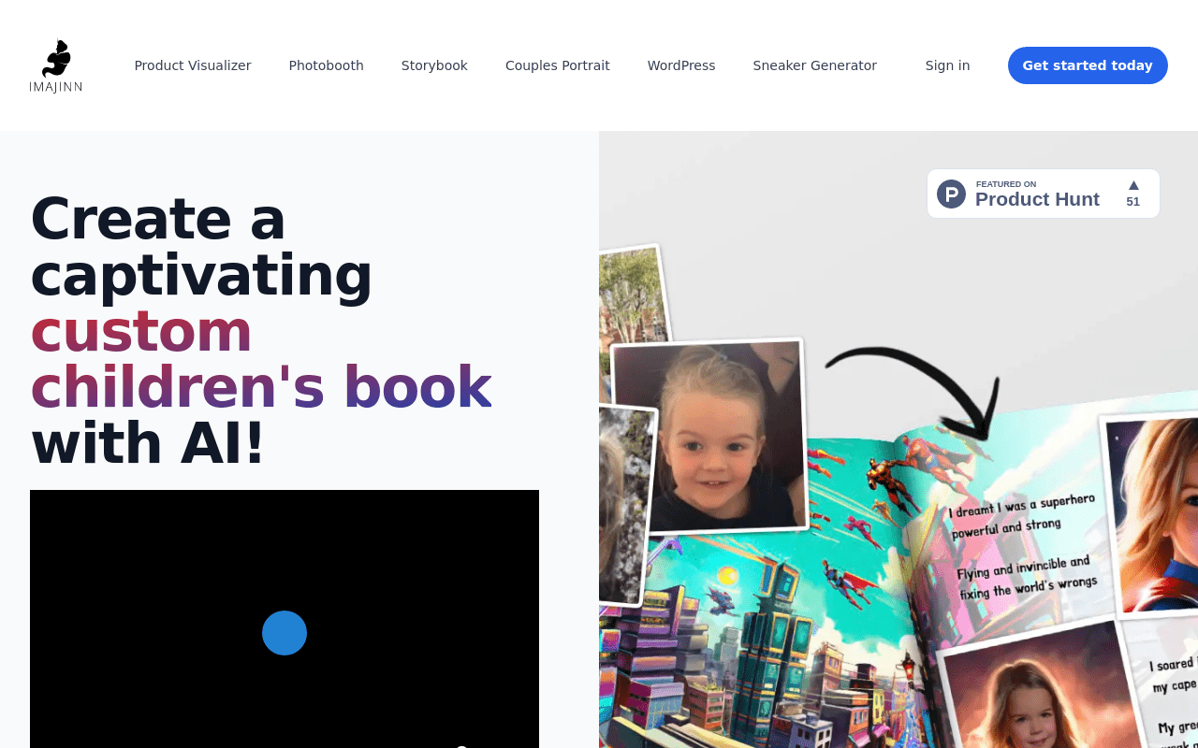This screenshot has height=748, width=1198.
Task: Click the 'custom children's book' gradient heading
Action: tap(261, 359)
